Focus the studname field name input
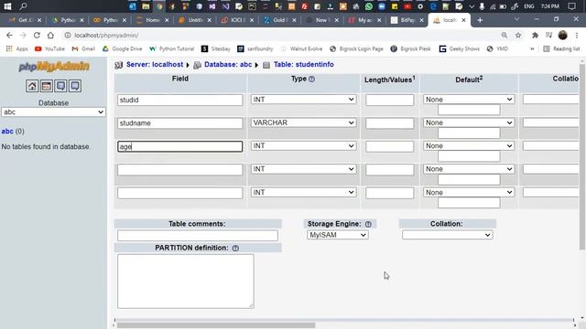This screenshot has height=329, width=586. [179, 123]
